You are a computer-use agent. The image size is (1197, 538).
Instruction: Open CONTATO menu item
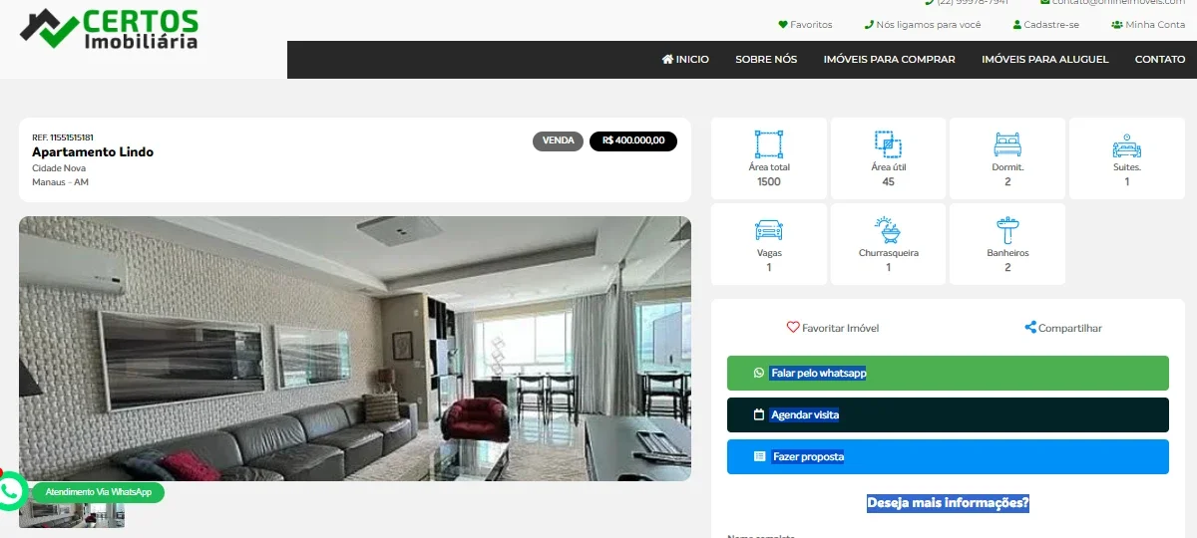click(1160, 60)
